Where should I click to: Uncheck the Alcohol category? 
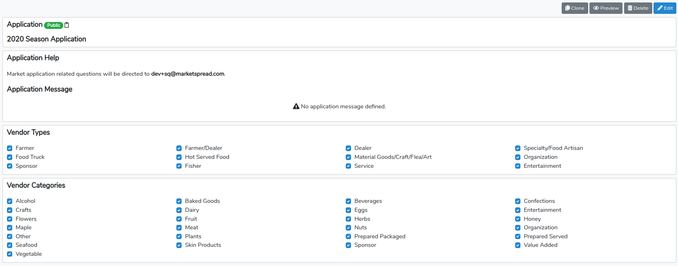tap(9, 201)
